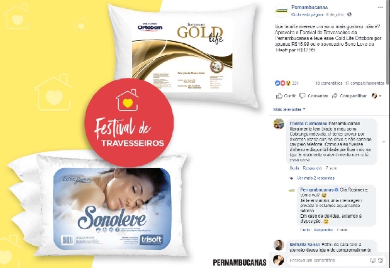Viewport: 390px width, 268px height.
Task: Click the 10 comentários link
Action: (x=329, y=83)
